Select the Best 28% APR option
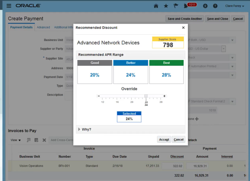The width and height of the screenshot is (250, 181). tap(166, 75)
